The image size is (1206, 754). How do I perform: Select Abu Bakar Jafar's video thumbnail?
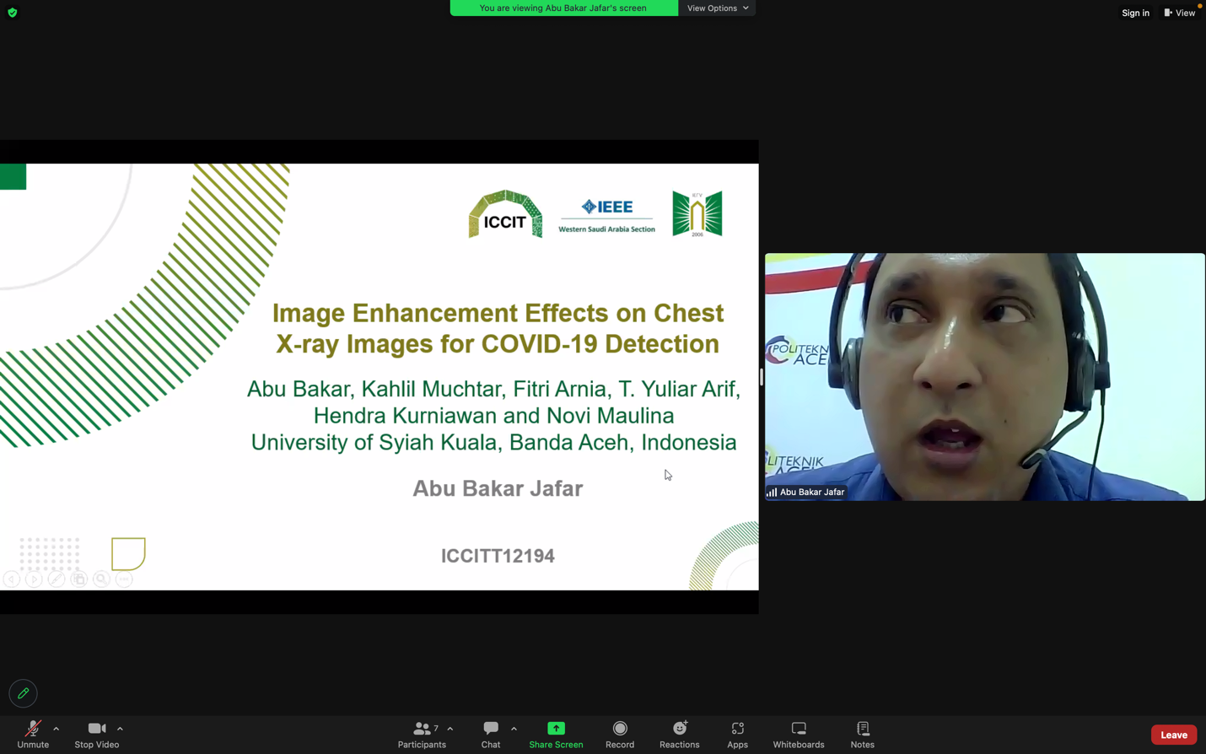click(984, 376)
